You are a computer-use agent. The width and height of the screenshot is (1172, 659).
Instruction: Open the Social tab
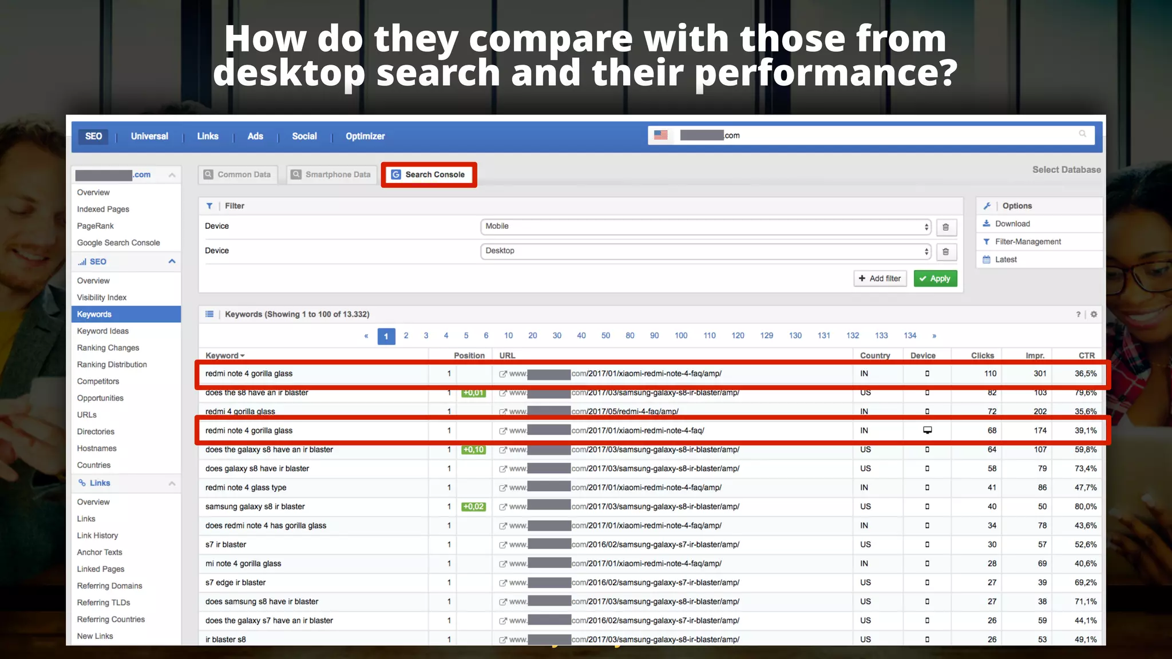pos(304,136)
